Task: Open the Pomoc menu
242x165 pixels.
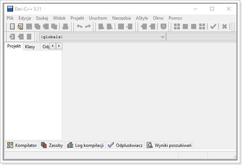Action: 176,18
